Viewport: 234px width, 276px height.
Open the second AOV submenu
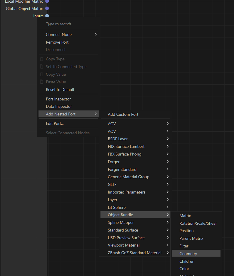point(135,131)
